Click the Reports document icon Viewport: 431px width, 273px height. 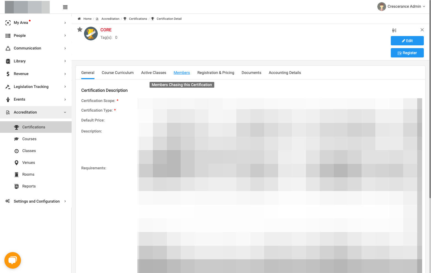coord(17,186)
